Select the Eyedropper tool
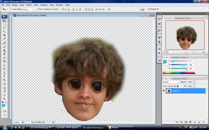This screenshot has width=209, height=130. 4,92
